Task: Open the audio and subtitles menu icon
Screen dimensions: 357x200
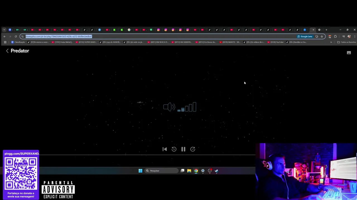Action: pyautogui.click(x=349, y=52)
